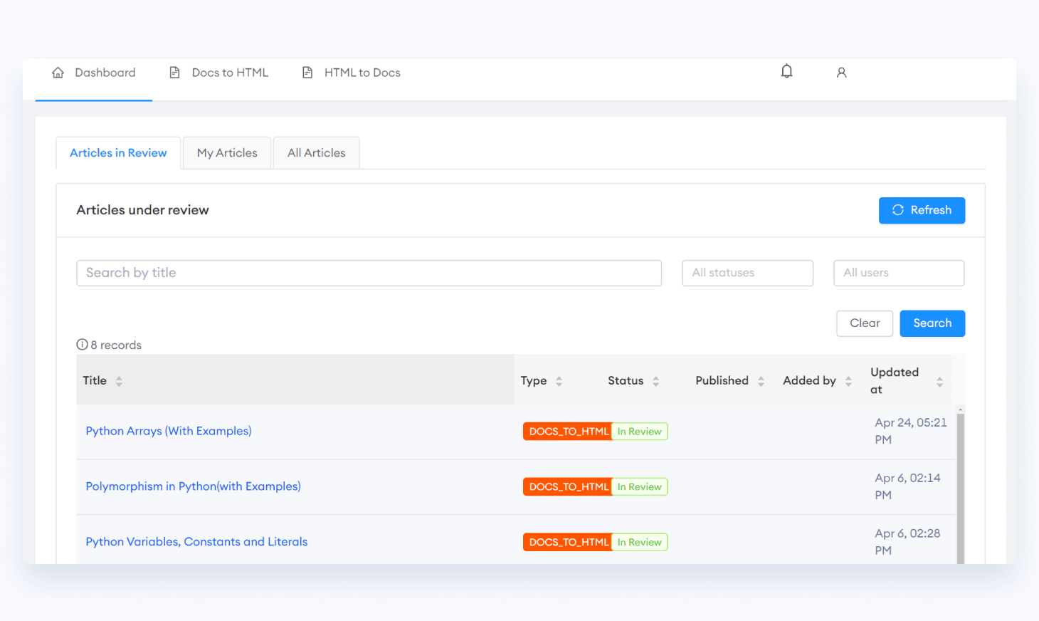This screenshot has width=1039, height=621.
Task: Click the Clear button
Action: 865,323
